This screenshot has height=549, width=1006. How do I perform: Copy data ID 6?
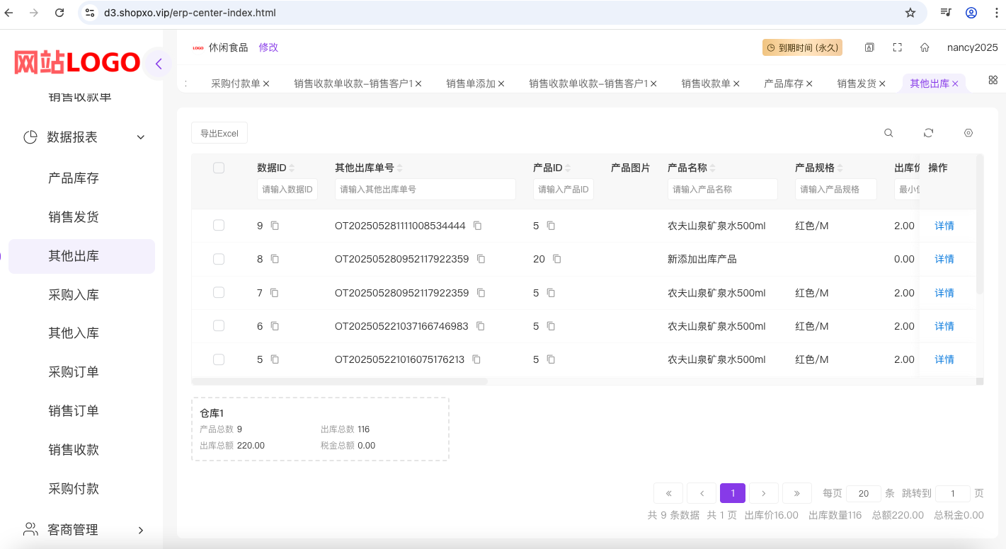(x=275, y=326)
